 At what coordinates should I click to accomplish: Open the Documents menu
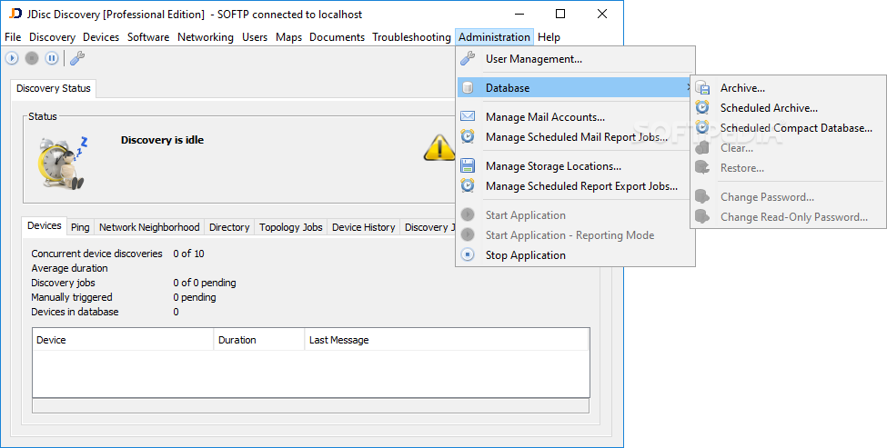point(337,37)
